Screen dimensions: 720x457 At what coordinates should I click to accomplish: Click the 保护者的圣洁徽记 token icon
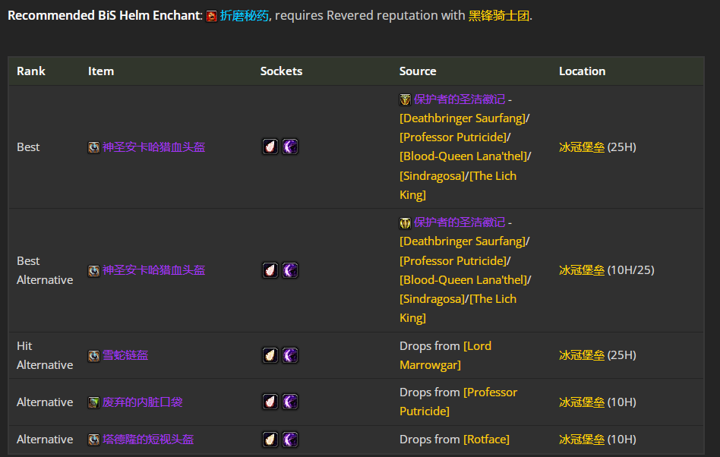coord(405,99)
